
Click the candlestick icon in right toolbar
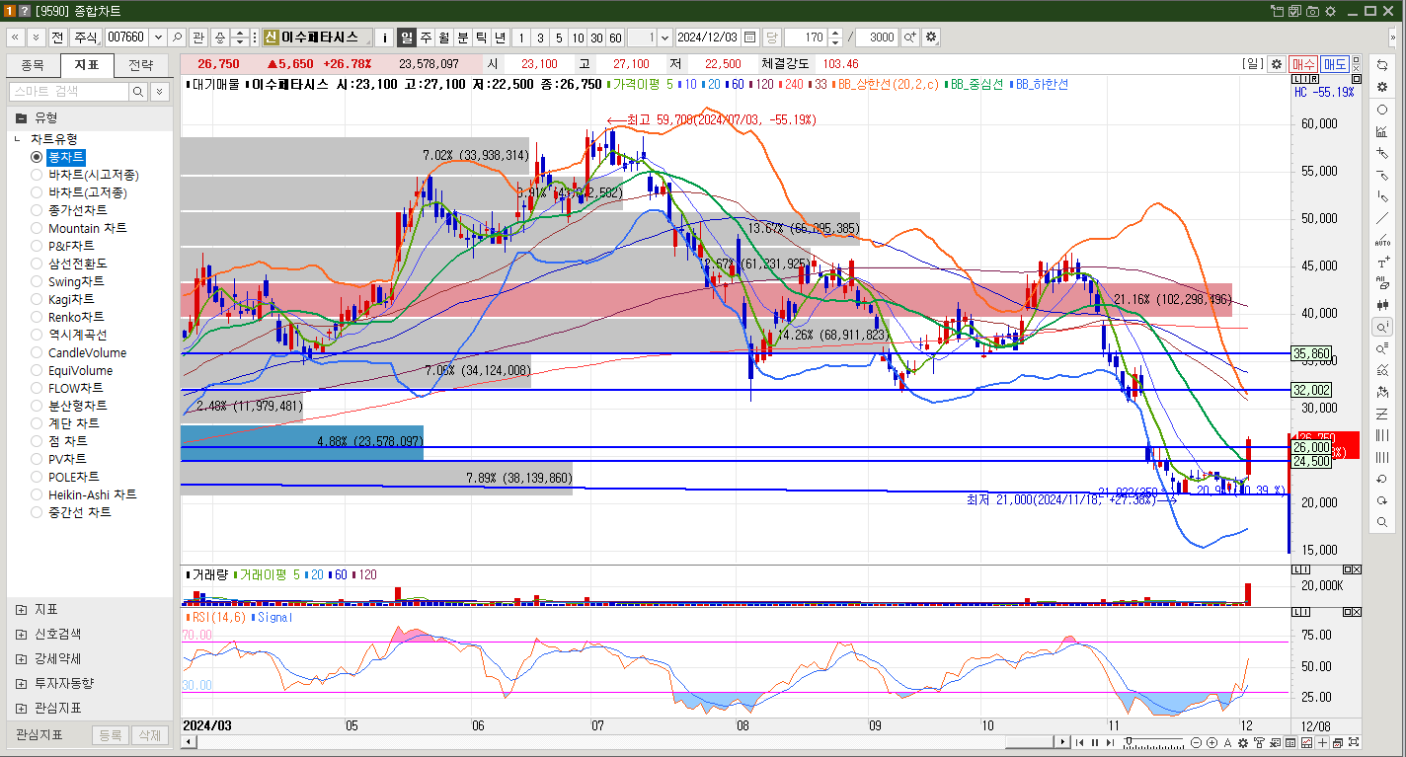click(1382, 305)
